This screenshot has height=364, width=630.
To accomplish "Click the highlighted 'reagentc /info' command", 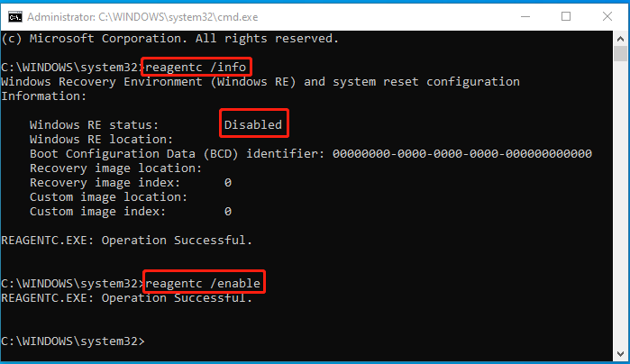I will [x=196, y=67].
